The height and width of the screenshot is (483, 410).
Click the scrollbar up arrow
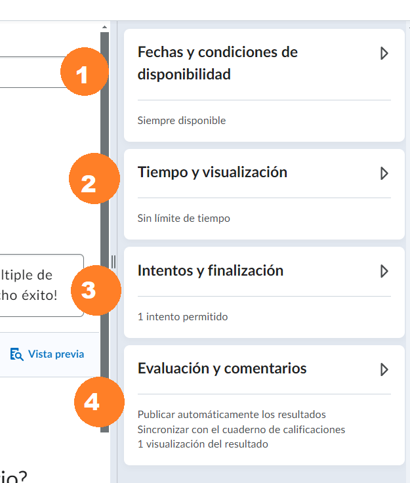pyautogui.click(x=104, y=27)
